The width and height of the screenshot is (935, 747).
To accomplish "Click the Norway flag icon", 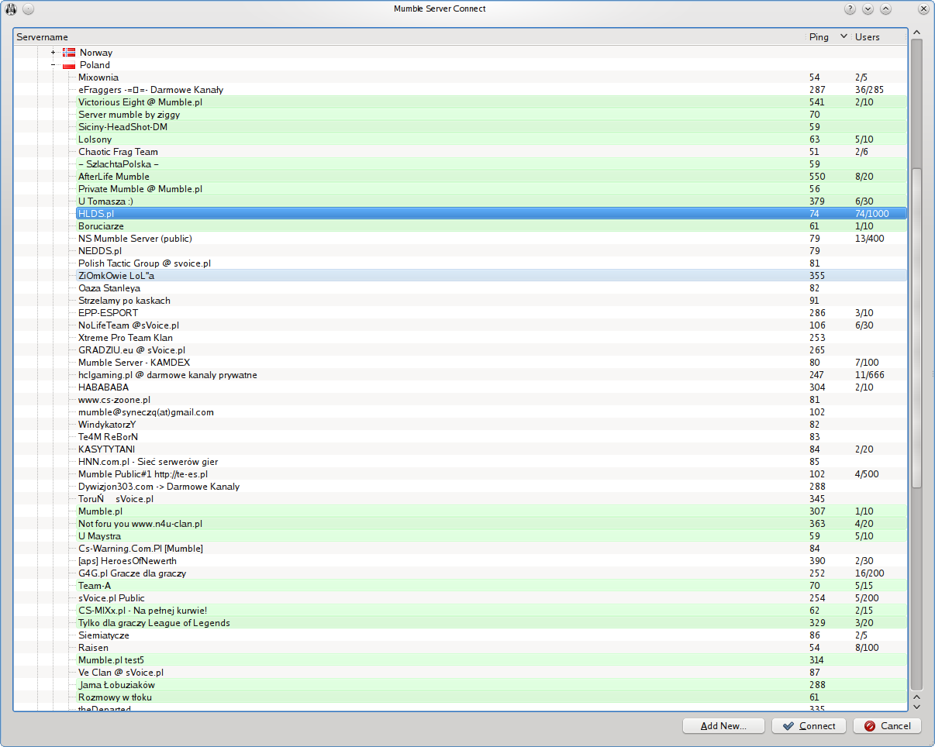I will click(x=68, y=53).
